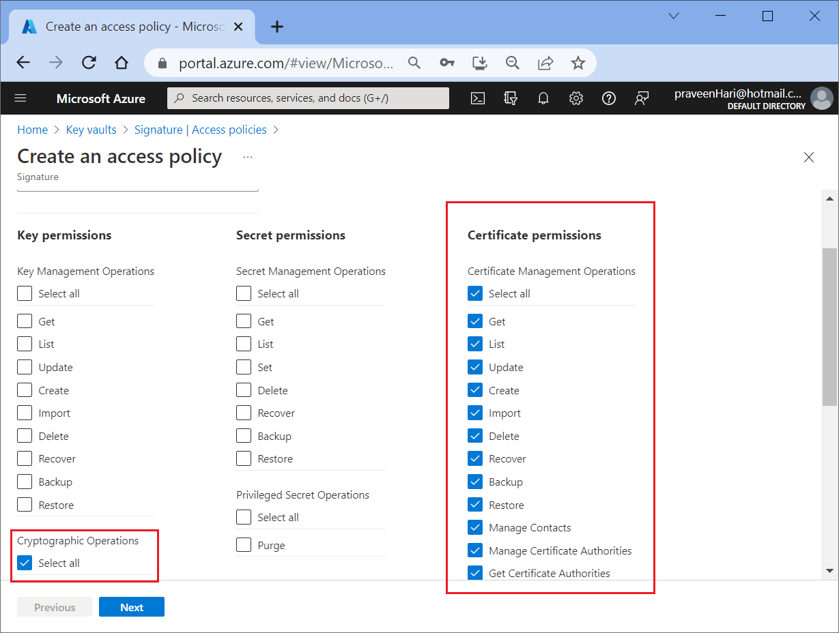The width and height of the screenshot is (839, 633).
Task: Click the Feedback icon in header
Action: (x=642, y=98)
